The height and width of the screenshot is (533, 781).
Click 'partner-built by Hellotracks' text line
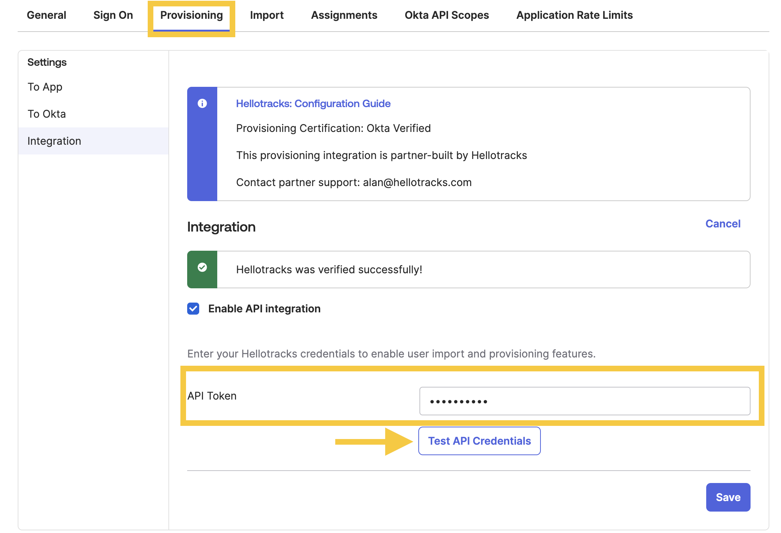pyautogui.click(x=381, y=155)
